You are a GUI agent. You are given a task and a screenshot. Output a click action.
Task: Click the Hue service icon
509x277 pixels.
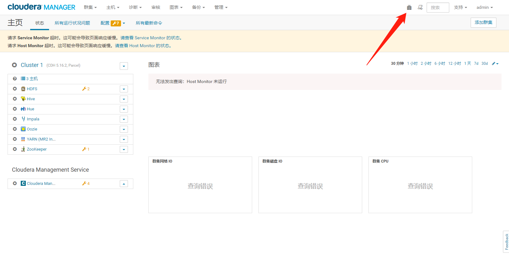tap(23, 109)
